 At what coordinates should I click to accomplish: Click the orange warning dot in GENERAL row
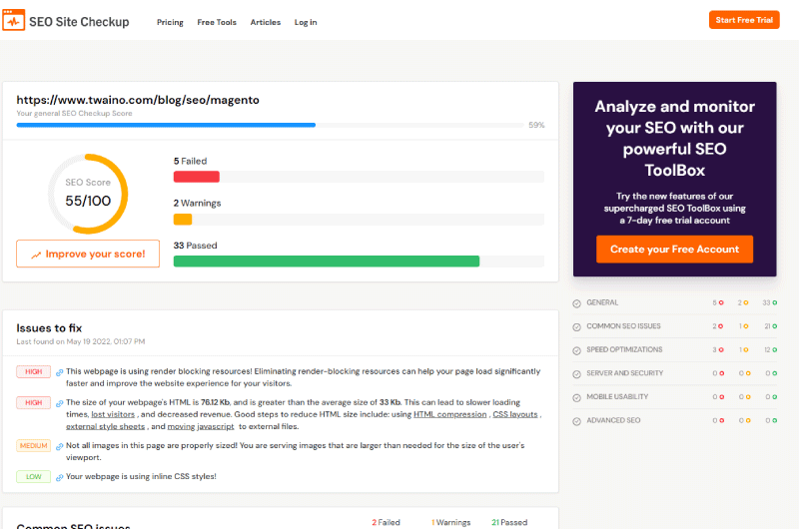(746, 303)
